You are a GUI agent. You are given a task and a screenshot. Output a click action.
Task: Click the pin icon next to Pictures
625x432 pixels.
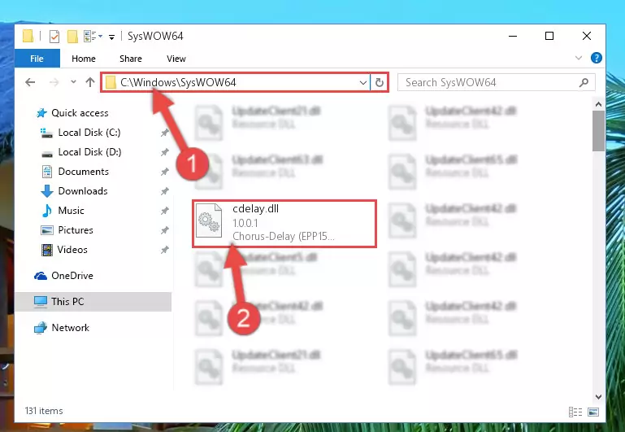tap(165, 230)
